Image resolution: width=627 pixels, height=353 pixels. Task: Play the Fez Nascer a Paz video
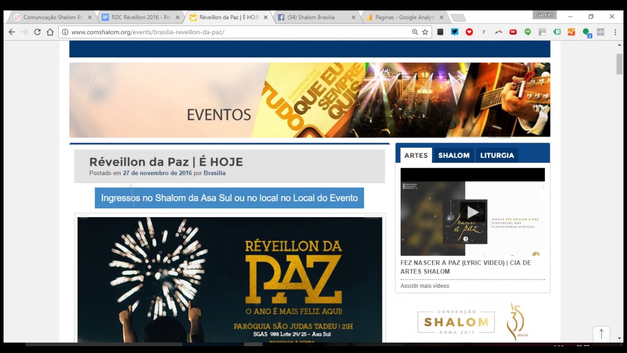tap(473, 212)
